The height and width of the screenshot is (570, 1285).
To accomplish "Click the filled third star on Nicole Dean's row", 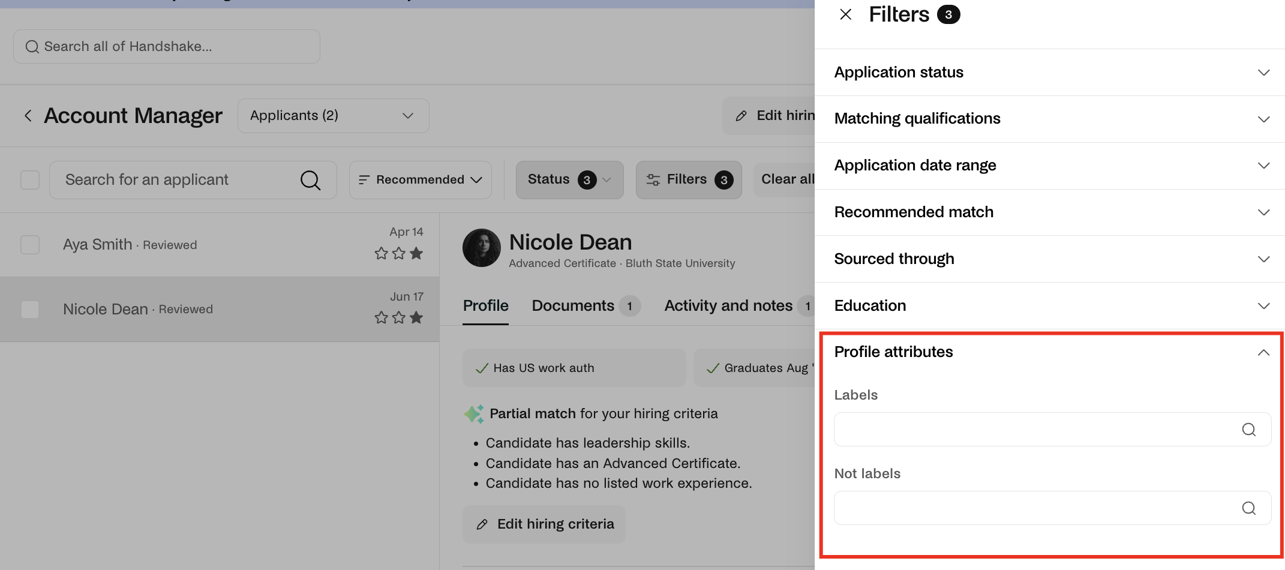I will click(x=416, y=317).
